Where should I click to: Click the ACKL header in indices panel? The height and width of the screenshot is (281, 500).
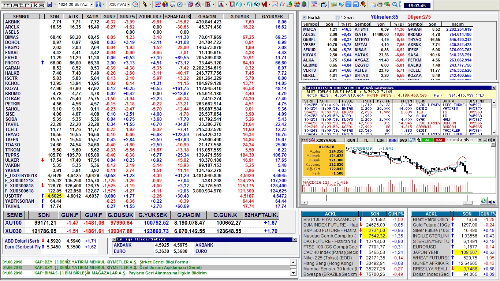[x=329, y=214]
